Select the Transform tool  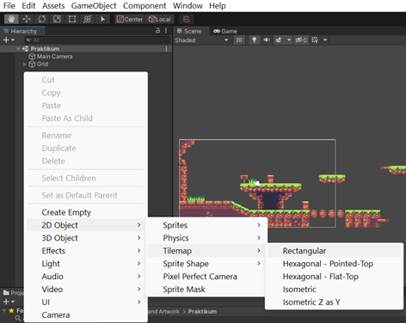[88, 19]
